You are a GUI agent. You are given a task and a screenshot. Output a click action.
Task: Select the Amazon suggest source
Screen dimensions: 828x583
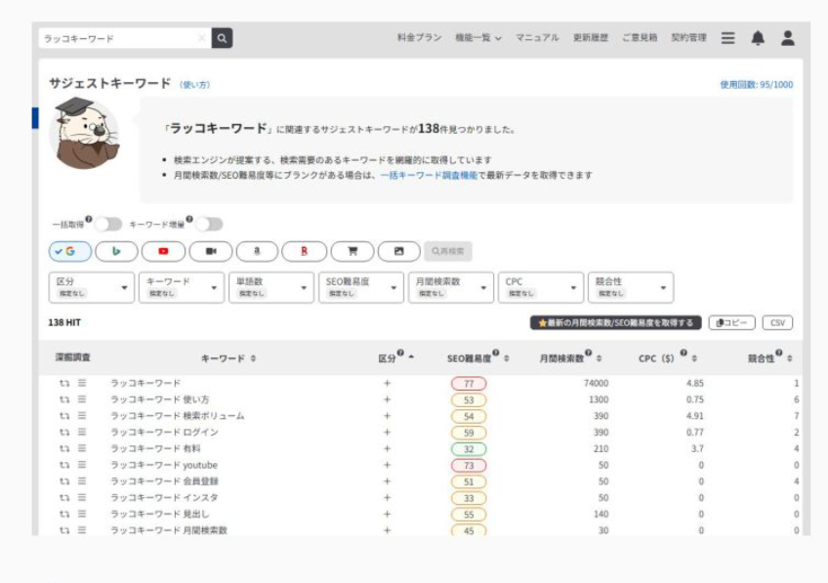(x=257, y=251)
